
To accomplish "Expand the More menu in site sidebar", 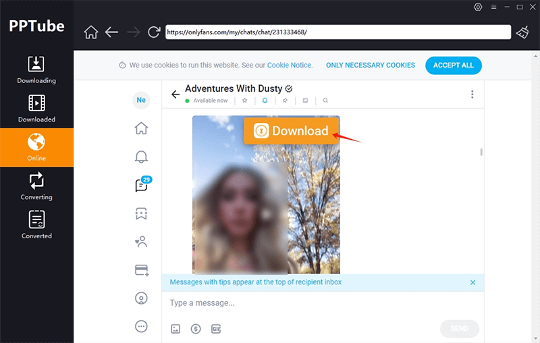I will [x=141, y=326].
